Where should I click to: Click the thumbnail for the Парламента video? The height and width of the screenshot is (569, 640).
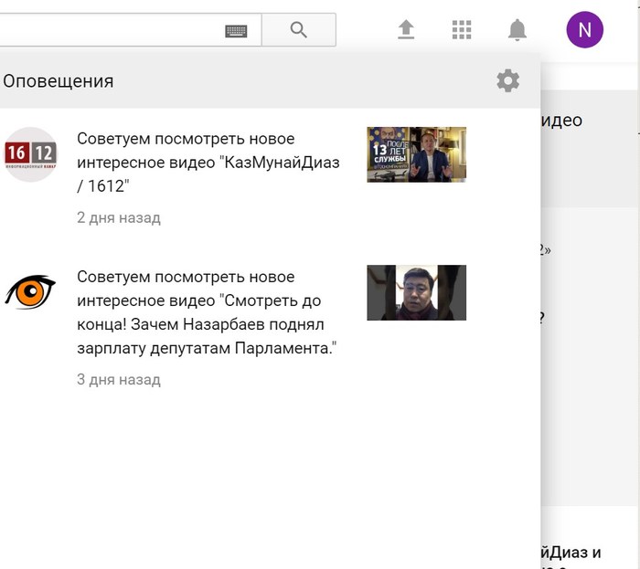click(416, 292)
